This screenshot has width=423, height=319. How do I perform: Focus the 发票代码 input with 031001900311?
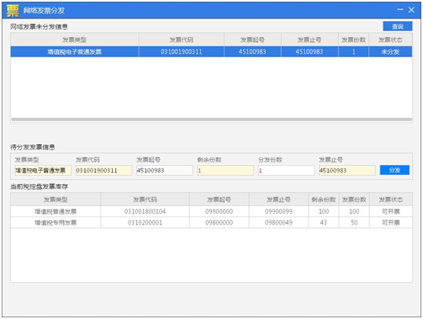click(103, 170)
